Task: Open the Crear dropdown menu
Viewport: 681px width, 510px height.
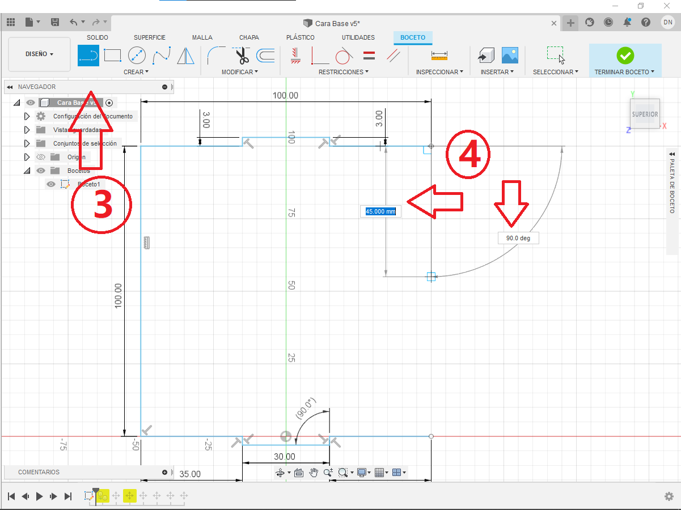Action: [x=136, y=72]
